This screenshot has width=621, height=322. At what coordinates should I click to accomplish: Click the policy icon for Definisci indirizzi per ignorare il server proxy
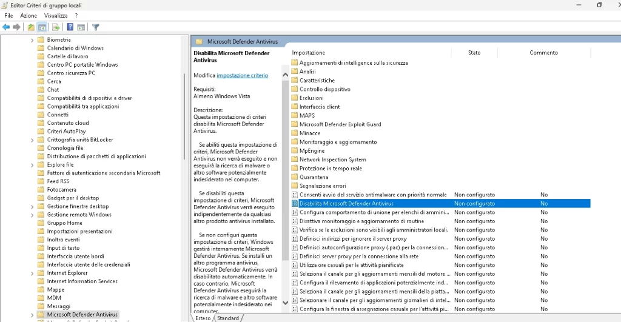coord(294,238)
